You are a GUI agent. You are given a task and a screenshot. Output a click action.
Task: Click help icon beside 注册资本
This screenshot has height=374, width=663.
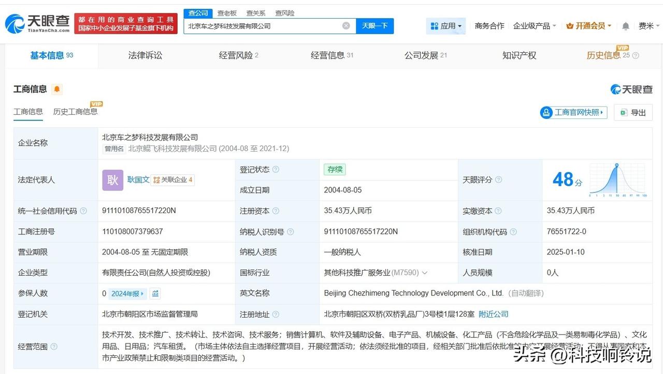coord(276,211)
